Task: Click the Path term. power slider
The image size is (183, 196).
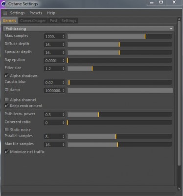Action: pos(120,114)
